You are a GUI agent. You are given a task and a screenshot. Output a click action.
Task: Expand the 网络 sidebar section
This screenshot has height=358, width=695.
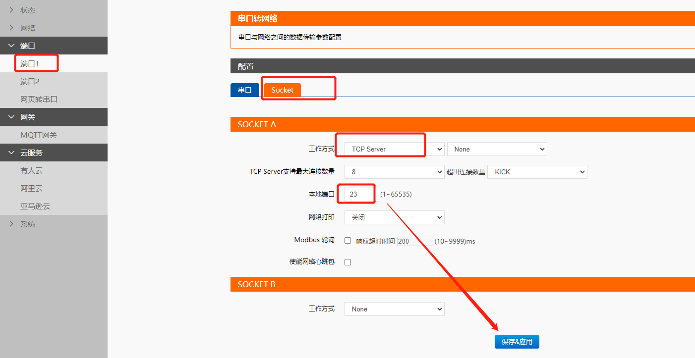(27, 28)
